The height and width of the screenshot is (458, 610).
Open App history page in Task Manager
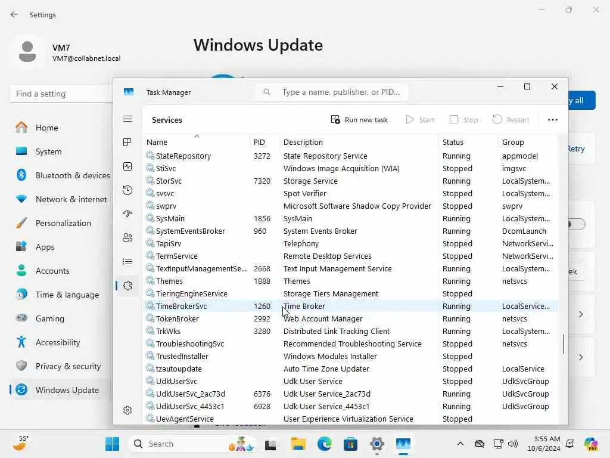click(x=127, y=190)
